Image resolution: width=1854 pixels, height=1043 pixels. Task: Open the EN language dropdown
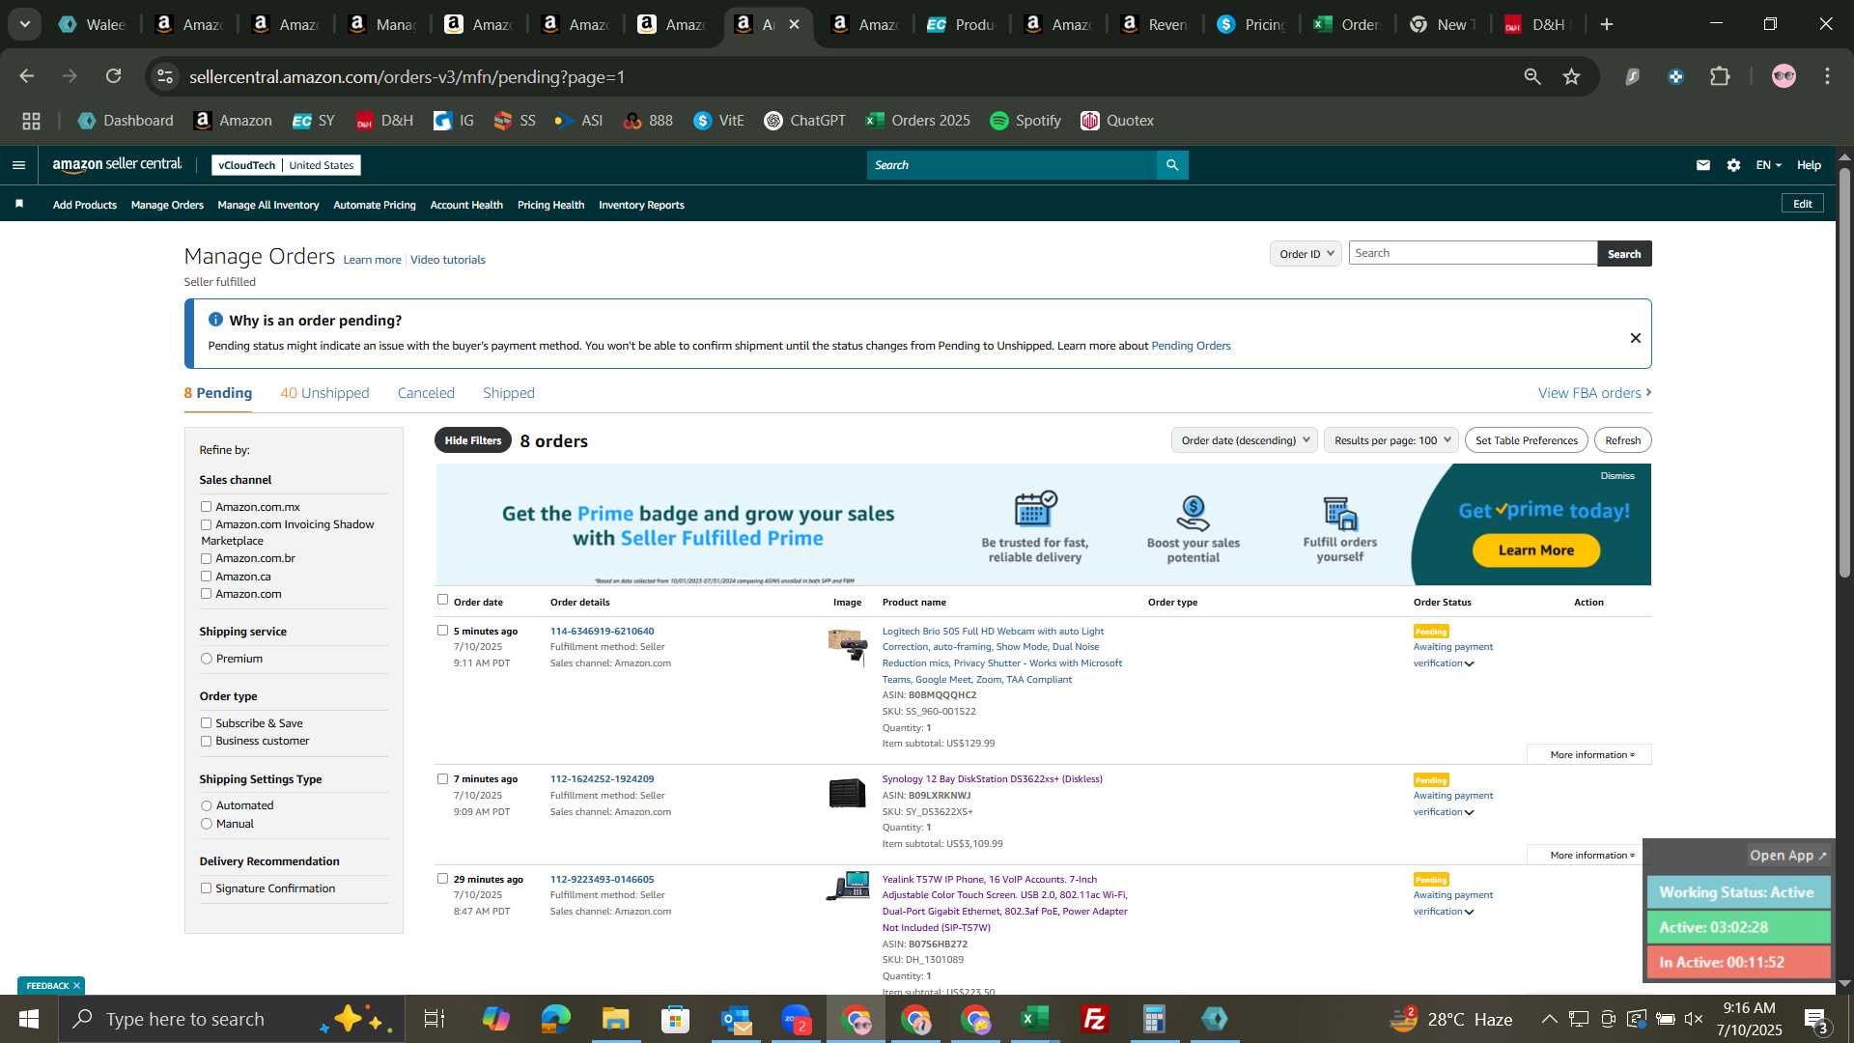(1768, 165)
